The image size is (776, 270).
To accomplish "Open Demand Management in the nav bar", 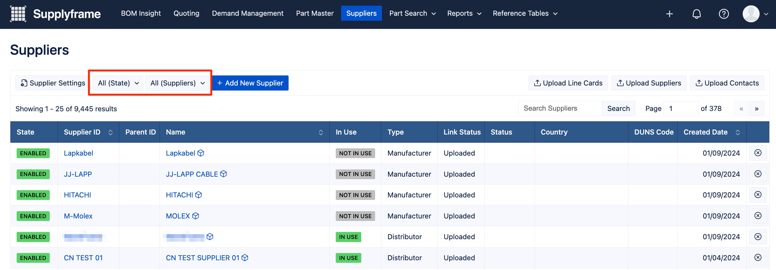I will 248,13.
